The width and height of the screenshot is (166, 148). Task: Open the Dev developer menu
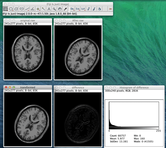72,9
